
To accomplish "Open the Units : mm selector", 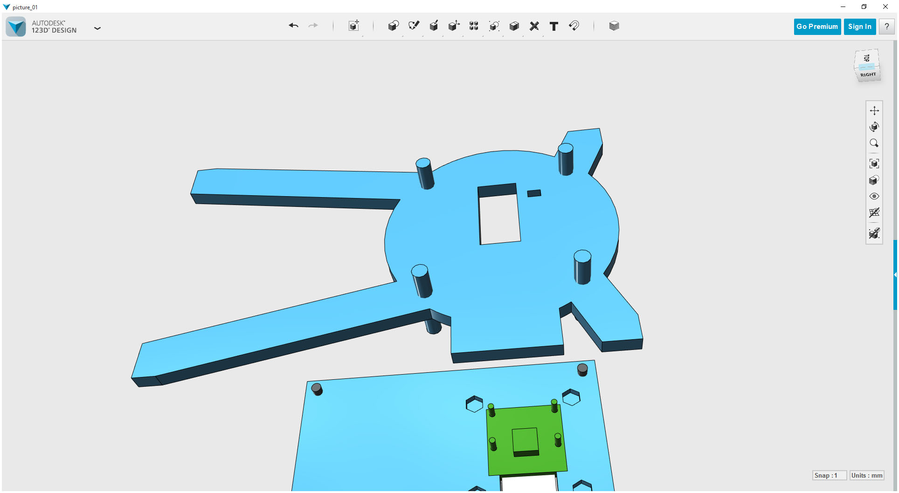I will point(866,475).
